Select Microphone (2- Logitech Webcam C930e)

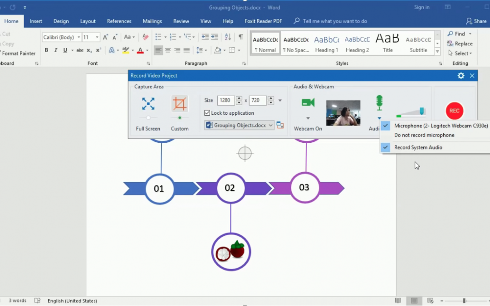click(441, 126)
